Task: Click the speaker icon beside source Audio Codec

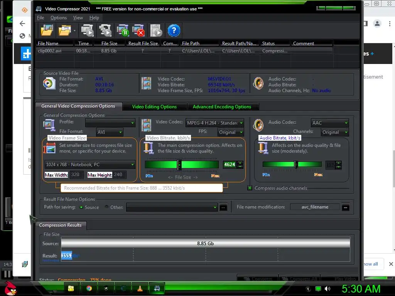Action: point(258,83)
